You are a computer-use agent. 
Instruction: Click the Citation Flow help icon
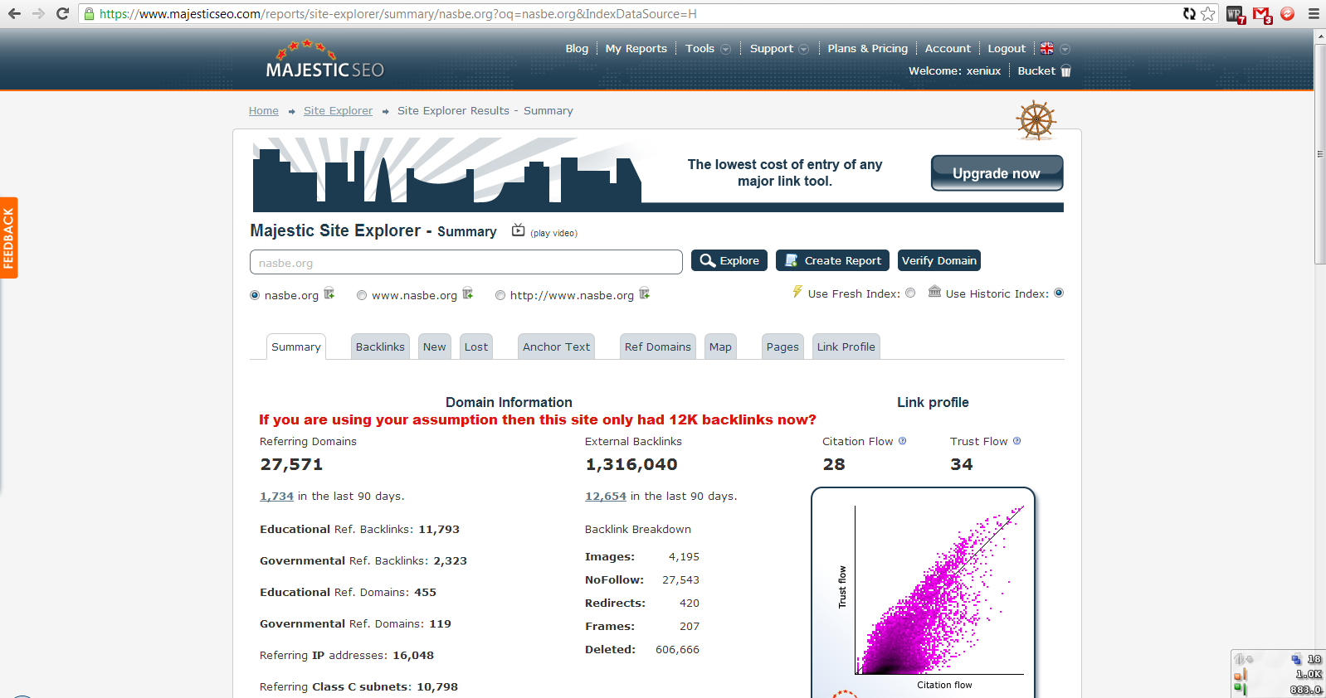point(903,441)
